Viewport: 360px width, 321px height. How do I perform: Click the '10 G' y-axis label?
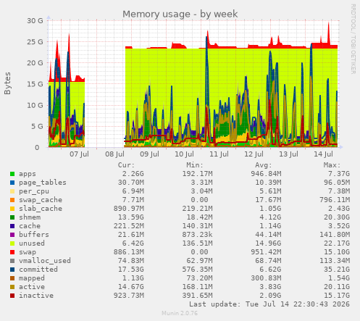[35, 105]
